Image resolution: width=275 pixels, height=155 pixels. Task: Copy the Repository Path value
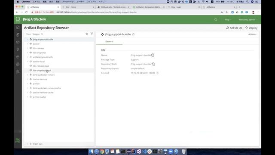click(153, 64)
